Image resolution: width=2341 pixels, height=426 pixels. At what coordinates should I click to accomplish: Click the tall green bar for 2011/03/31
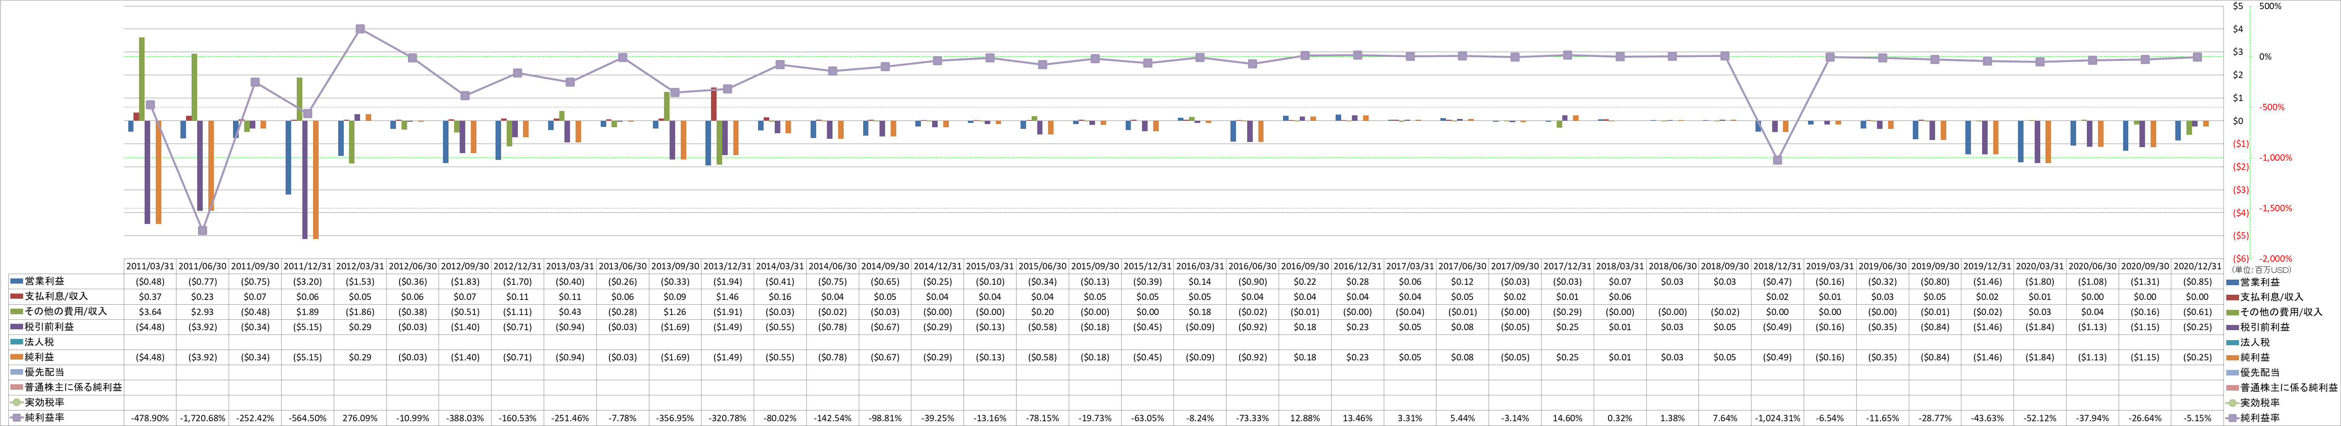(x=142, y=79)
